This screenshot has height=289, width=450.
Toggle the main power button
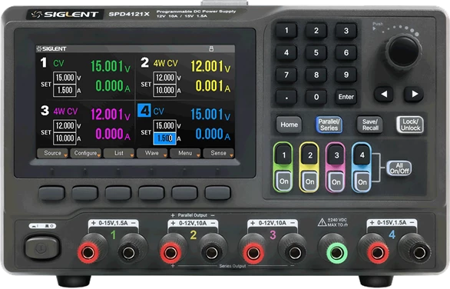42,247
